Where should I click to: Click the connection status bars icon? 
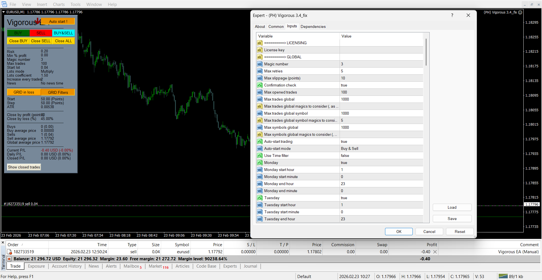503,276
